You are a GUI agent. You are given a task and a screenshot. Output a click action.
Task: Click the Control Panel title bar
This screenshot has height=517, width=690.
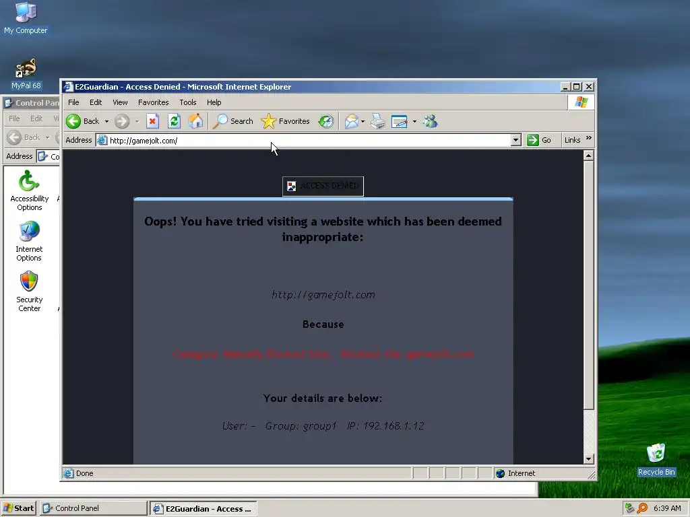(x=31, y=103)
